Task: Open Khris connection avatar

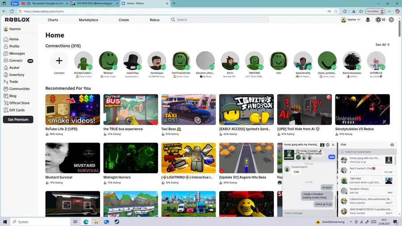Action: tap(230, 61)
